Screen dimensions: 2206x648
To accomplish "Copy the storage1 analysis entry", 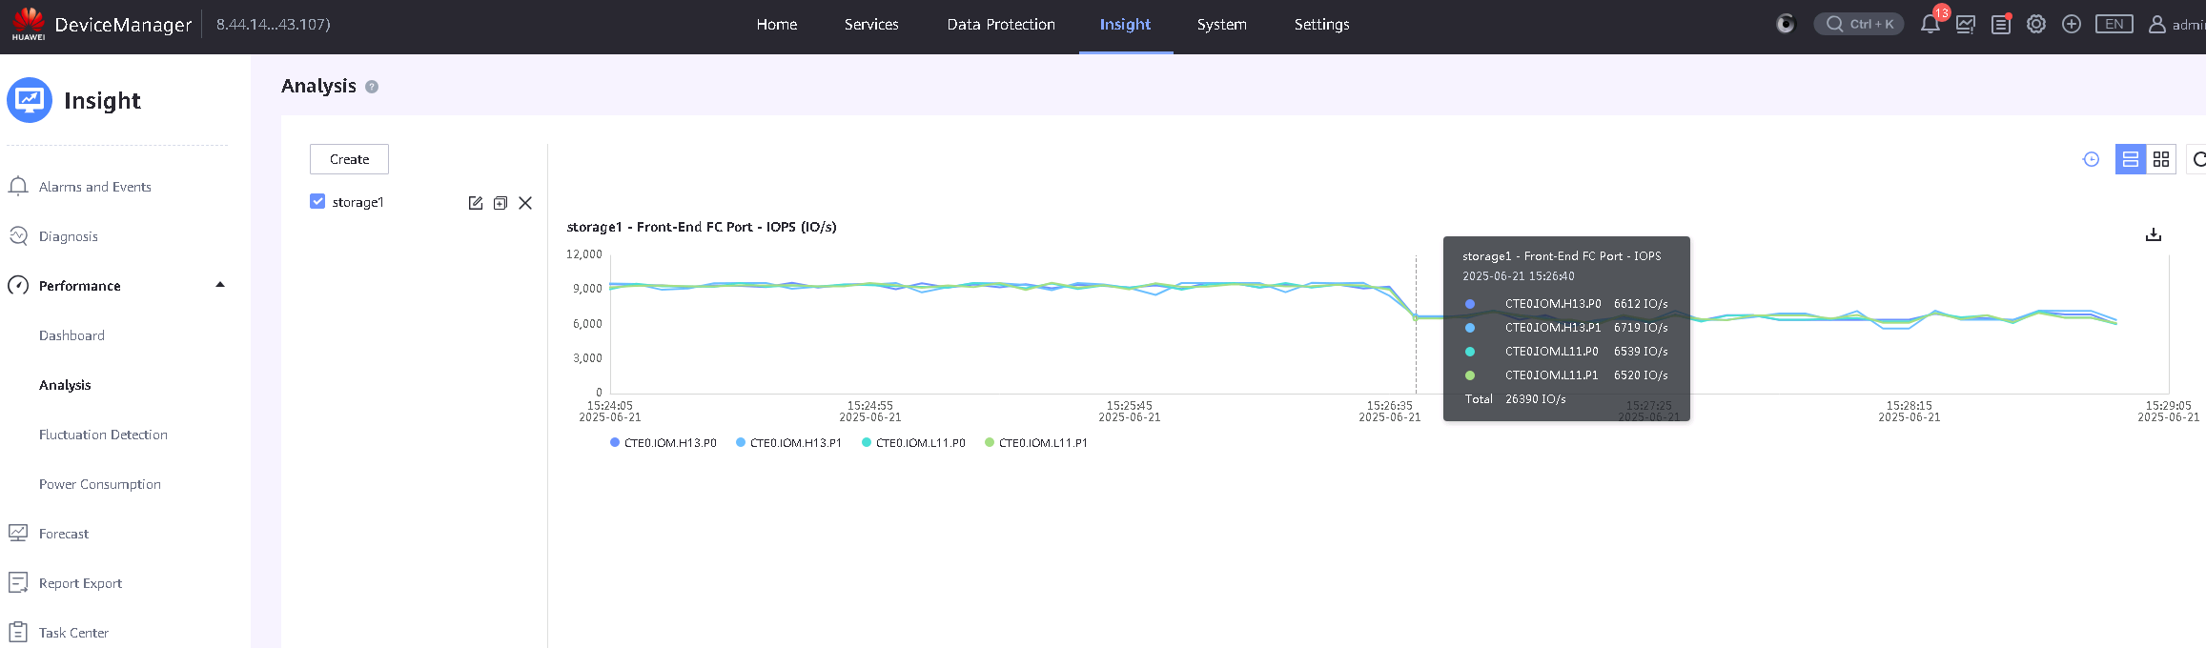I will tap(500, 203).
